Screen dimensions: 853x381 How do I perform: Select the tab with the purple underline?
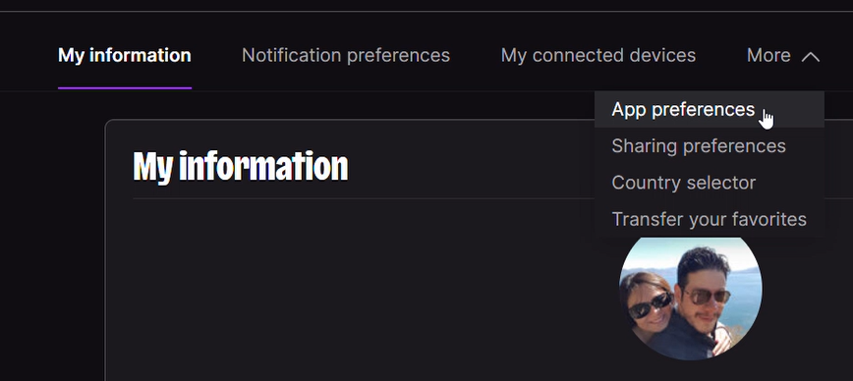pyautogui.click(x=125, y=55)
